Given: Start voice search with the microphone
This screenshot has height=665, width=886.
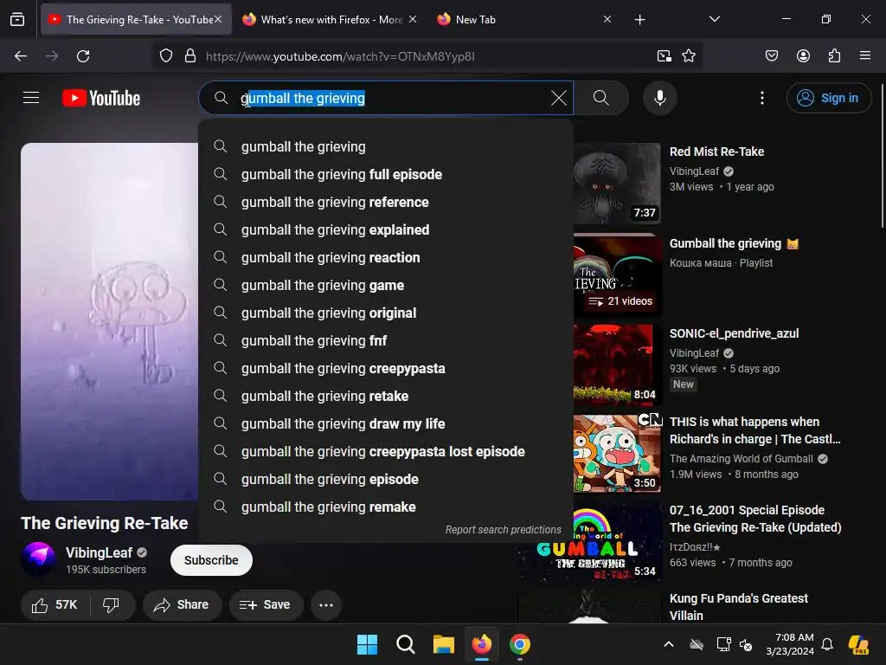Looking at the screenshot, I should pos(659,98).
